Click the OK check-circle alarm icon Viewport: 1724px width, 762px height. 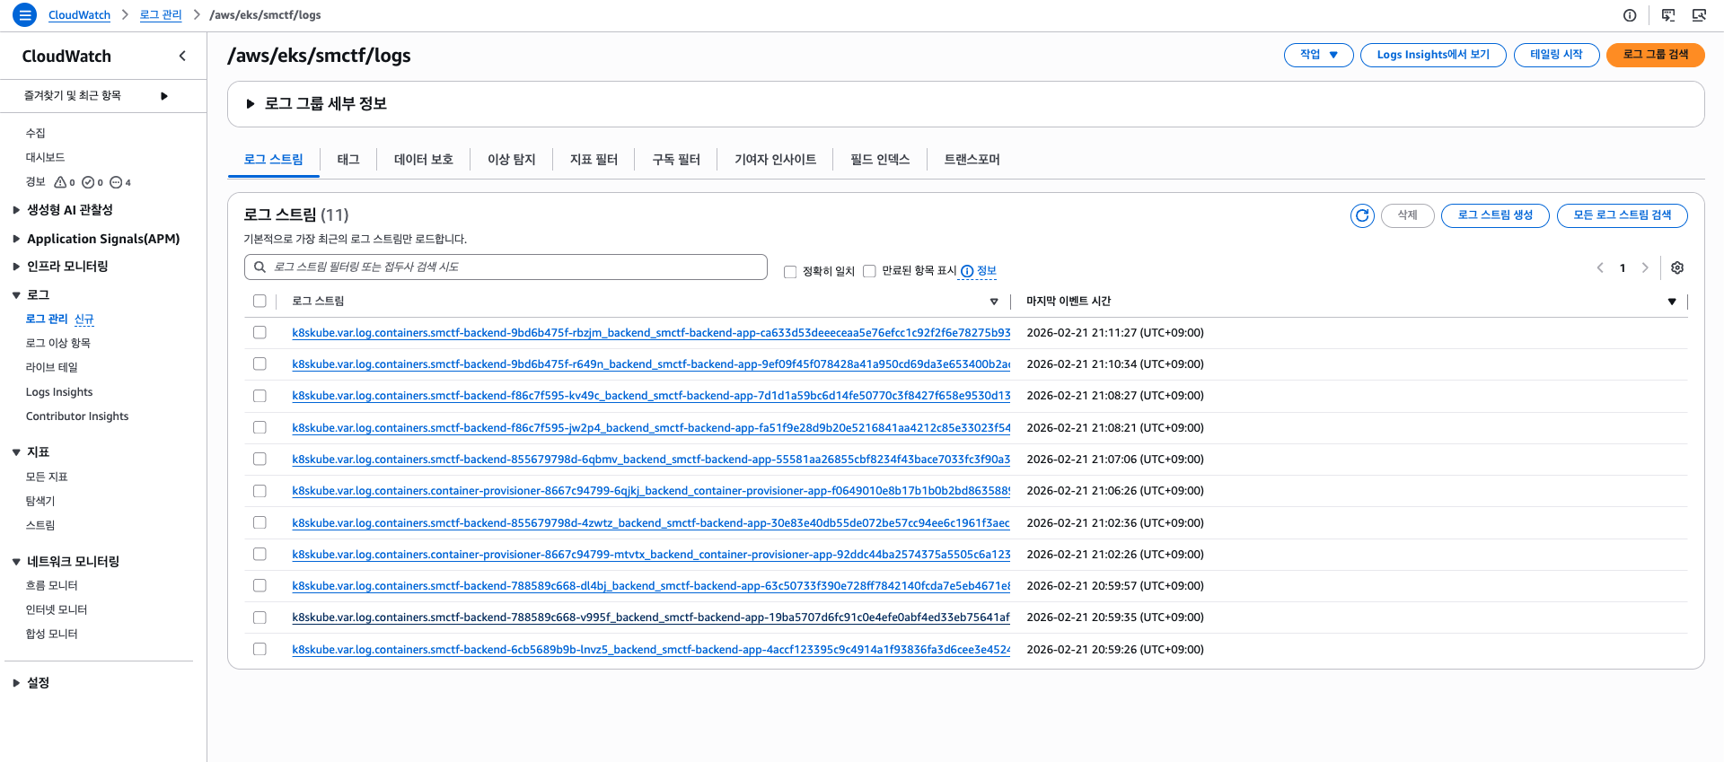coord(88,182)
